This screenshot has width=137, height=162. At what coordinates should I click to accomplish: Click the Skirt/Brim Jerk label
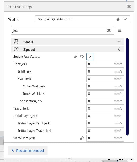tap(24, 138)
